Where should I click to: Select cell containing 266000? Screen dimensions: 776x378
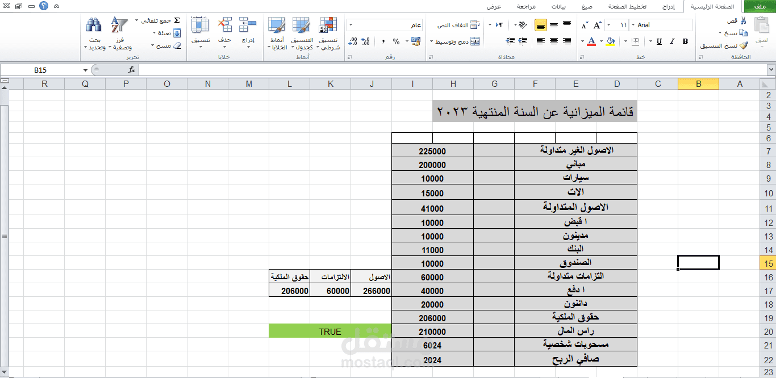point(371,291)
